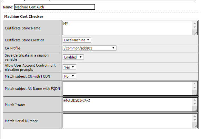
Task: Click the Certificate Store Name text area
Action: click(x=128, y=28)
